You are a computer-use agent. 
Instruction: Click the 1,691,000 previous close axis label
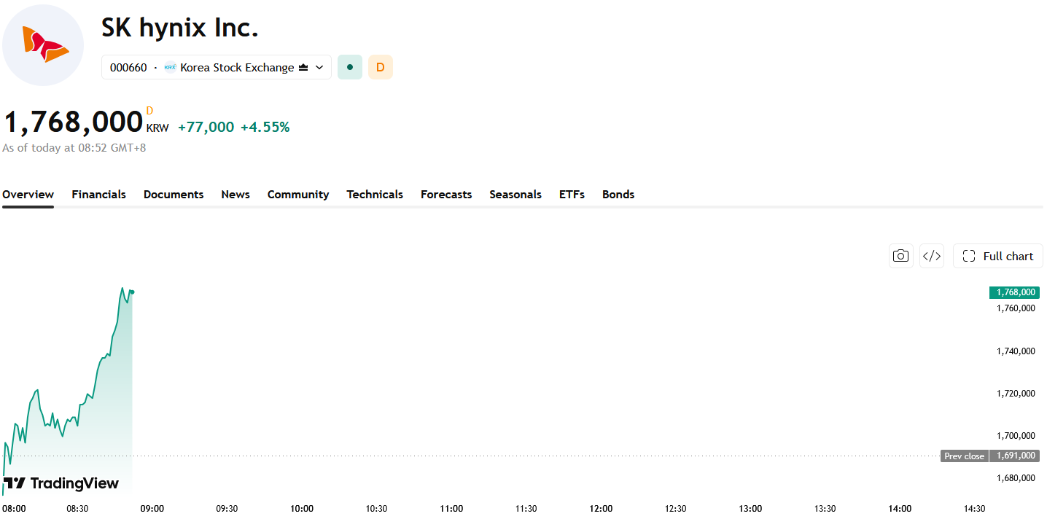tap(1014, 456)
